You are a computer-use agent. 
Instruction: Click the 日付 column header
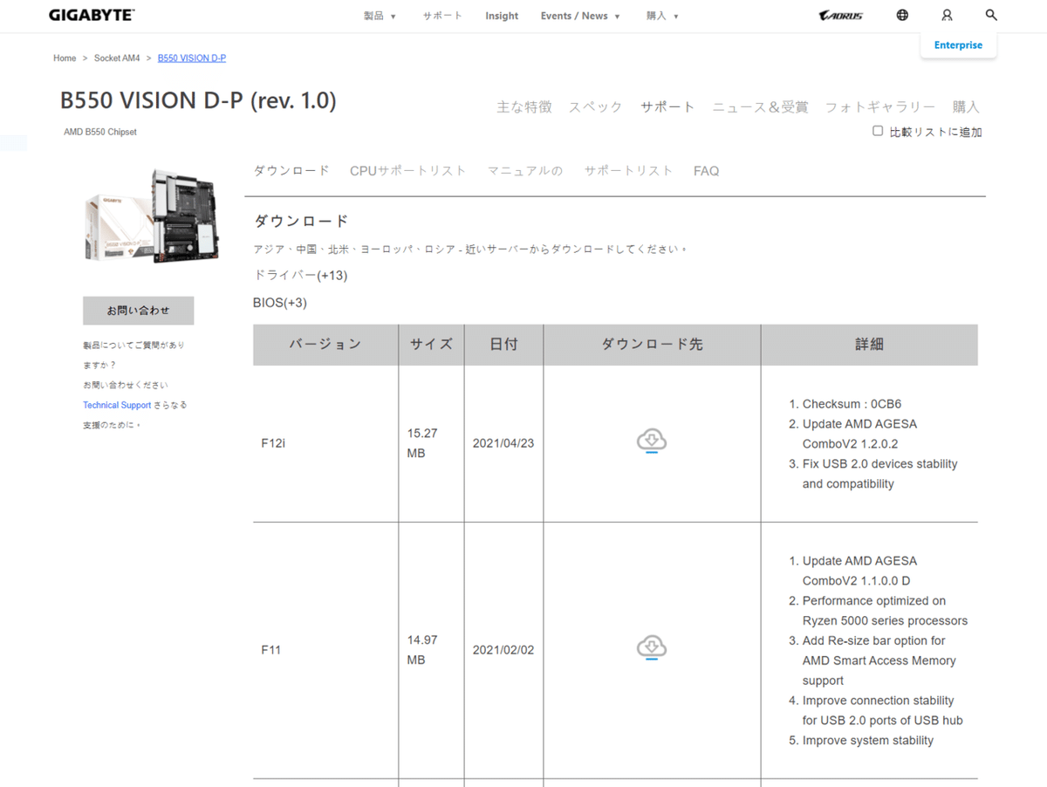click(x=503, y=345)
